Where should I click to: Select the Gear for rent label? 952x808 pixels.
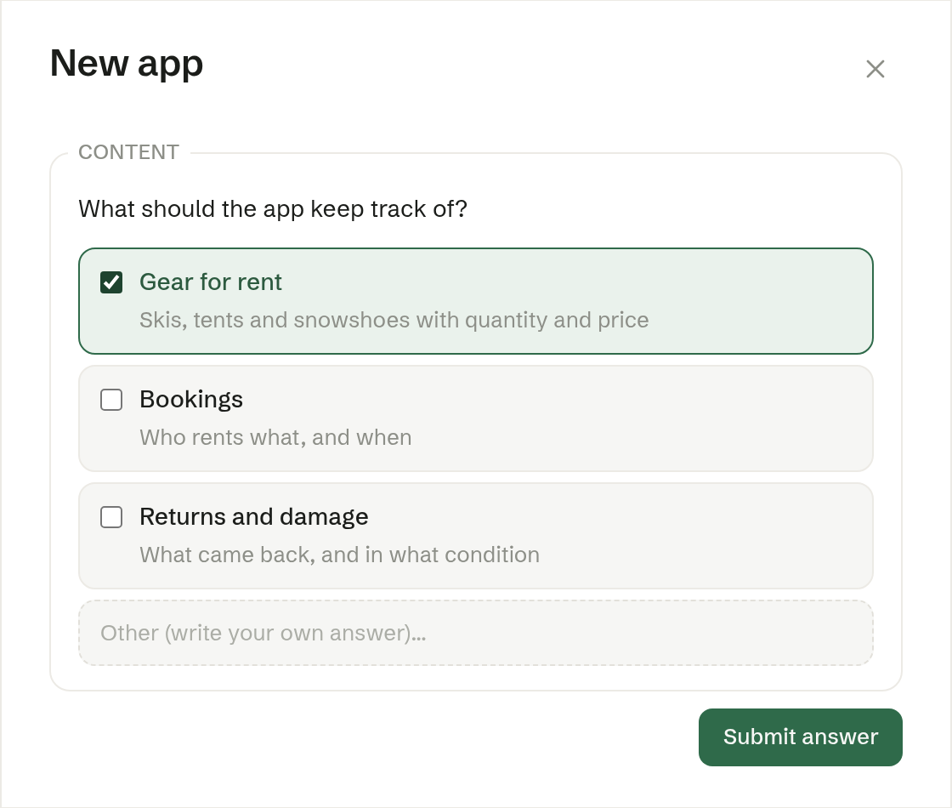click(x=211, y=282)
